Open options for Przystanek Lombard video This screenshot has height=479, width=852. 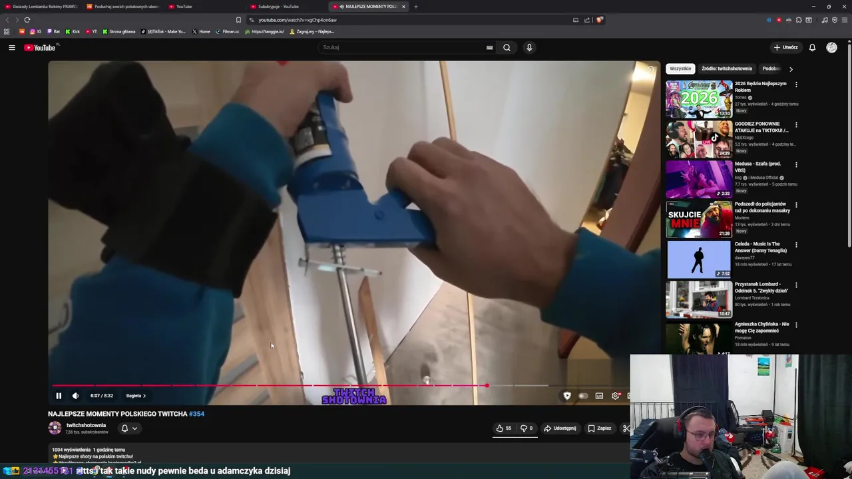(x=796, y=285)
